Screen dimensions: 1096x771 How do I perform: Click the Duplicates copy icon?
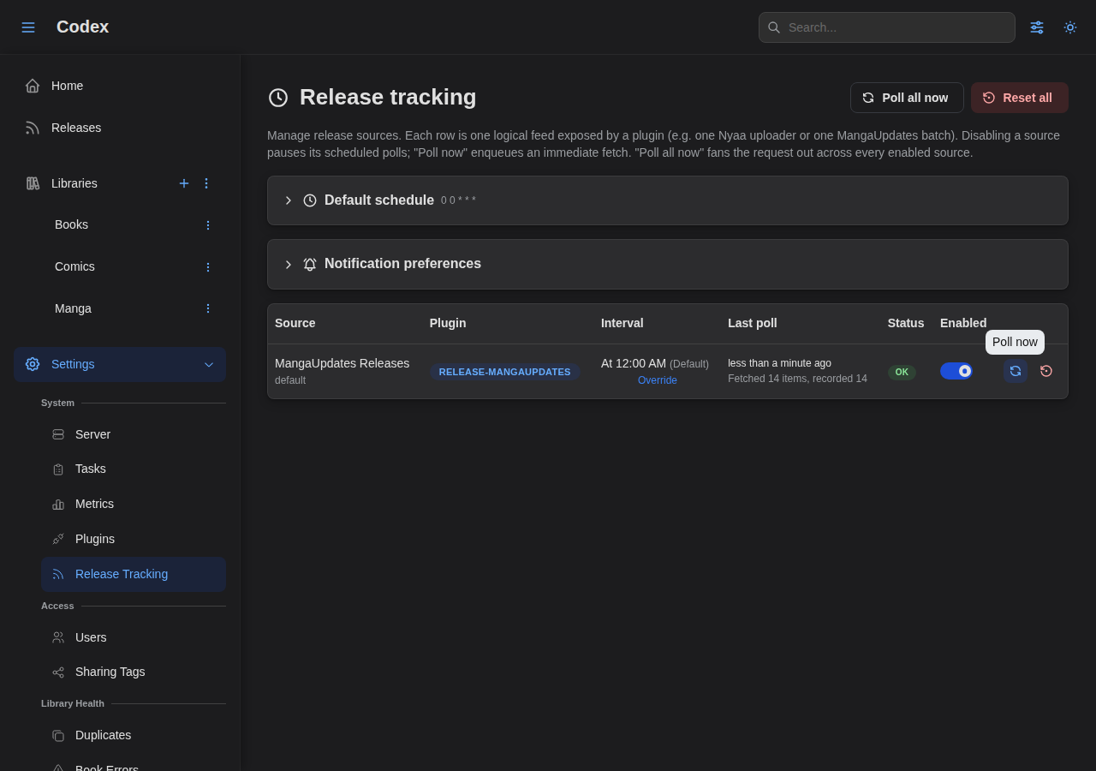[x=58, y=736]
